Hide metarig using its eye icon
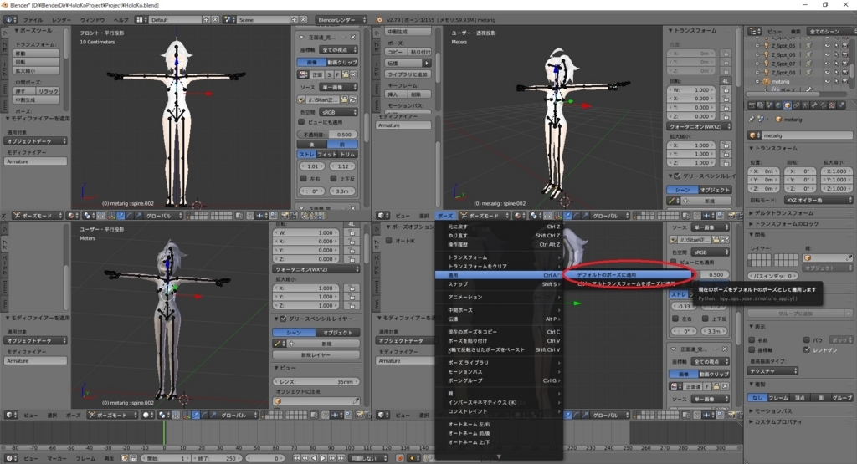Viewport: 857px width, 464px height. coord(828,82)
